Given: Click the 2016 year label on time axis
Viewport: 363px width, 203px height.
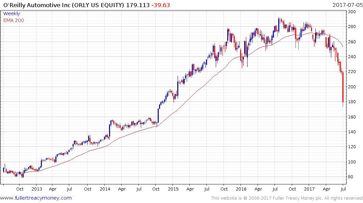Looking at the screenshot, I should point(241,189).
